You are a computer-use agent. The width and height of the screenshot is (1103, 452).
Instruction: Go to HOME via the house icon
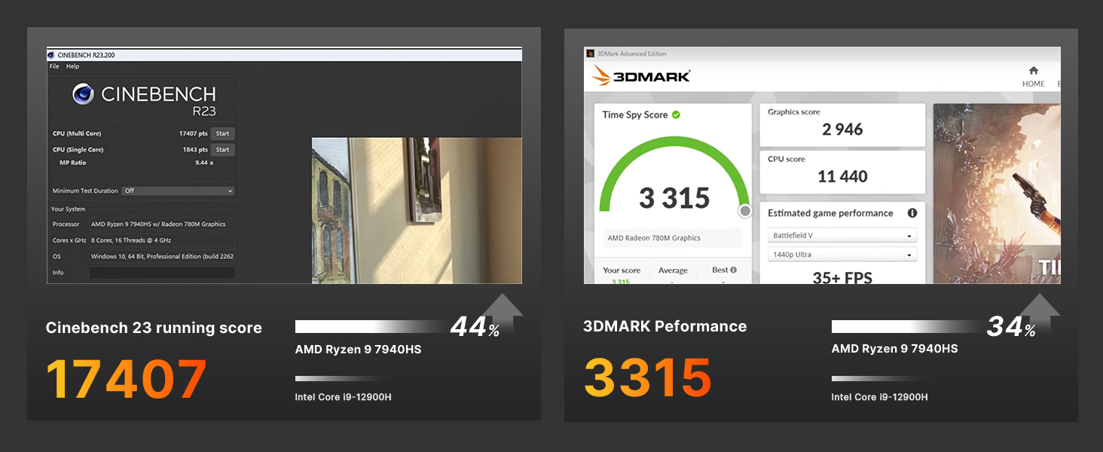1034,70
